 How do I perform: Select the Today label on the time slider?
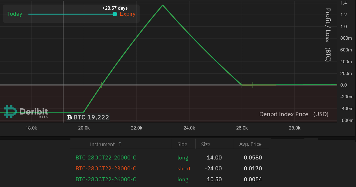15,14
